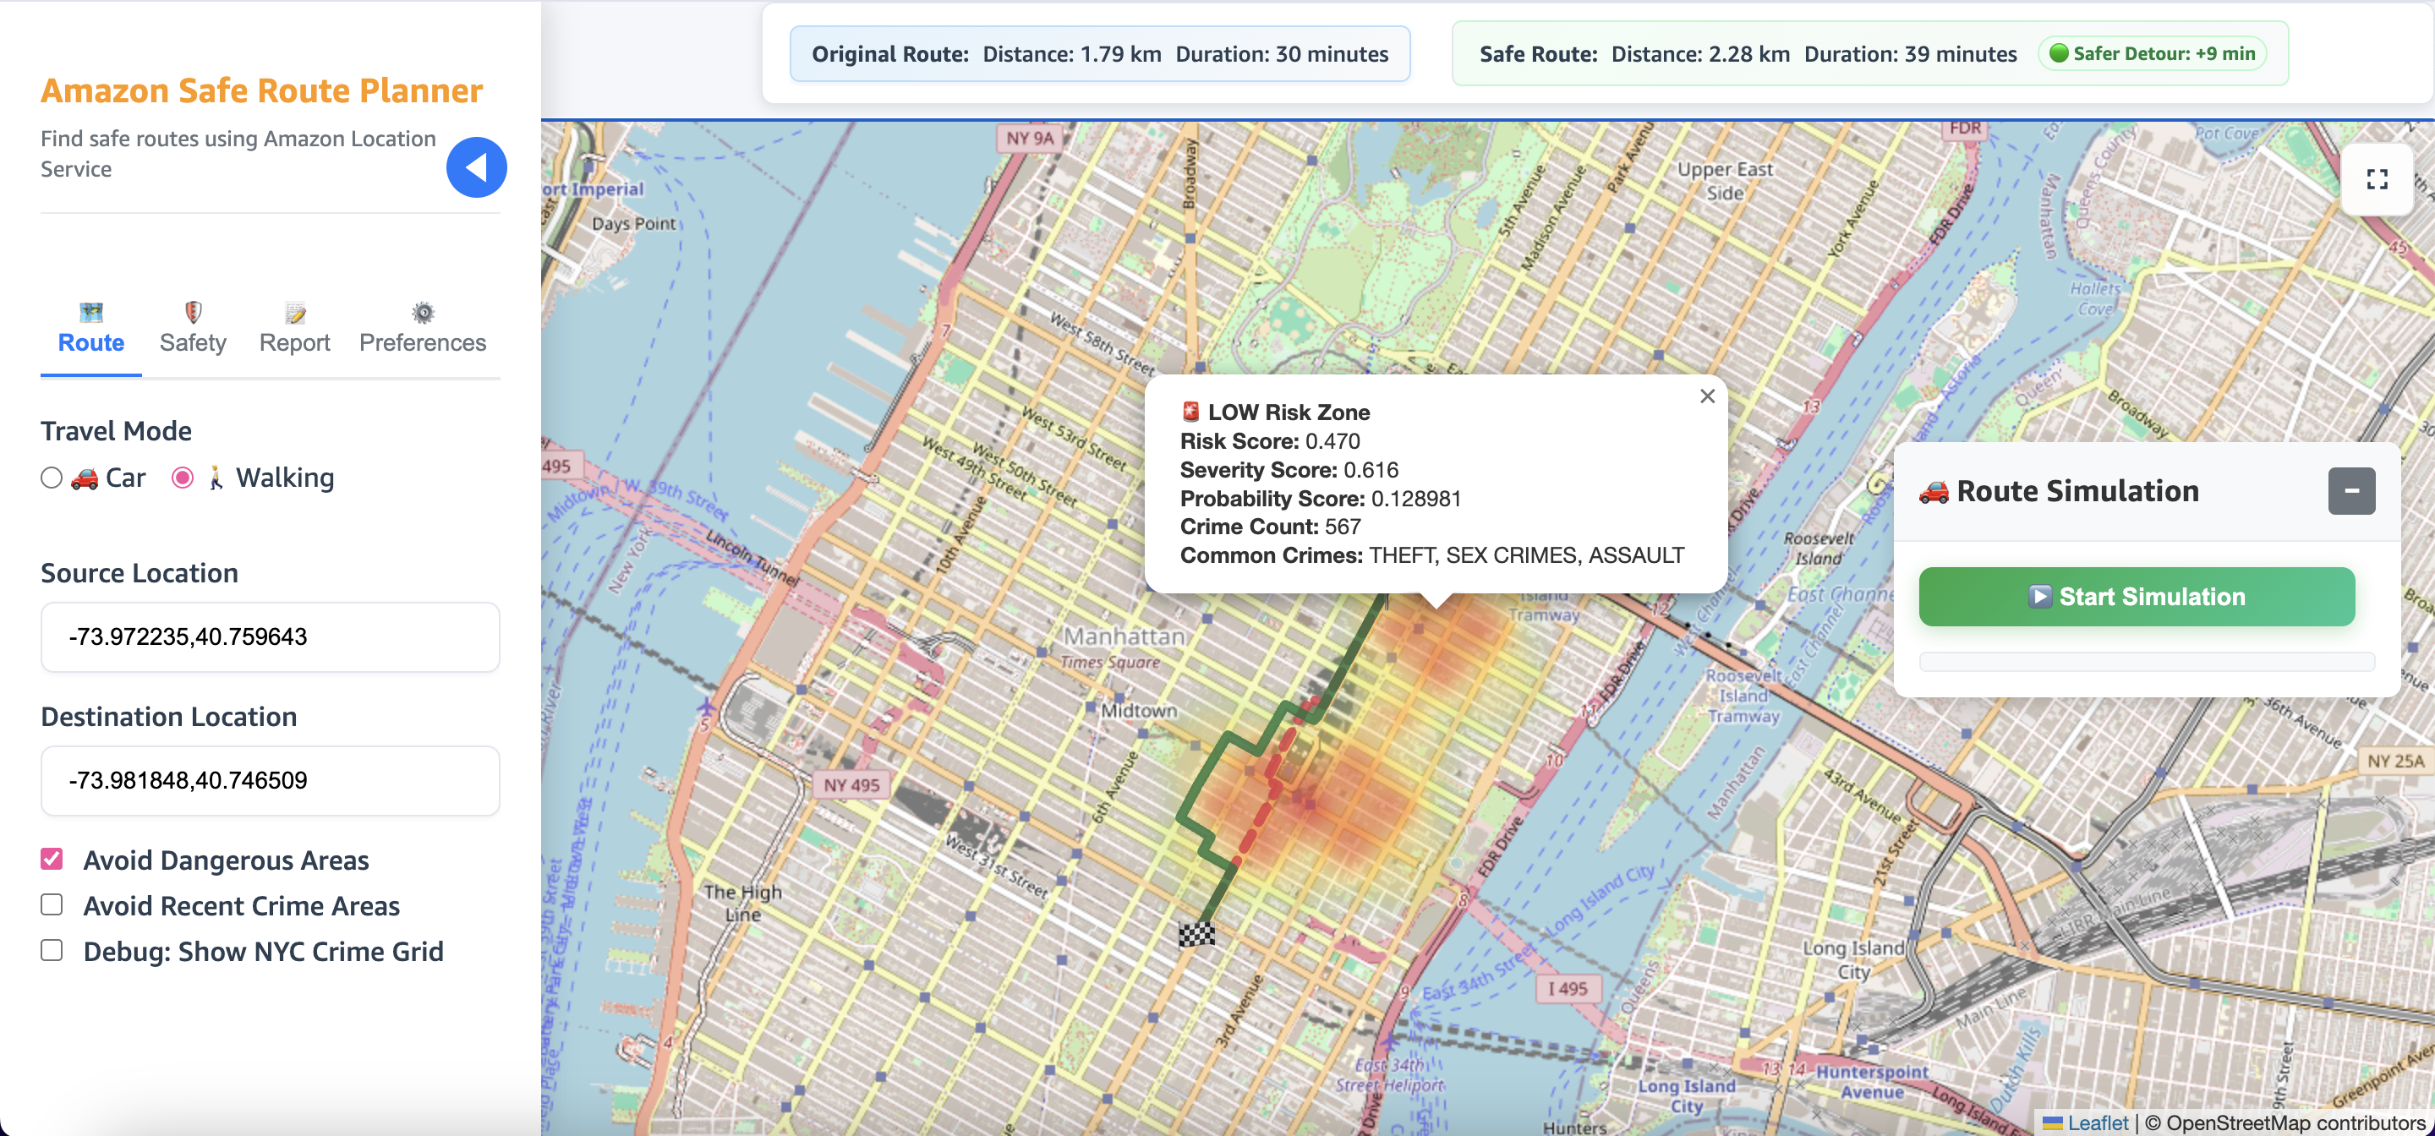
Task: Close the LOW Risk Zone popup
Action: click(x=1706, y=397)
